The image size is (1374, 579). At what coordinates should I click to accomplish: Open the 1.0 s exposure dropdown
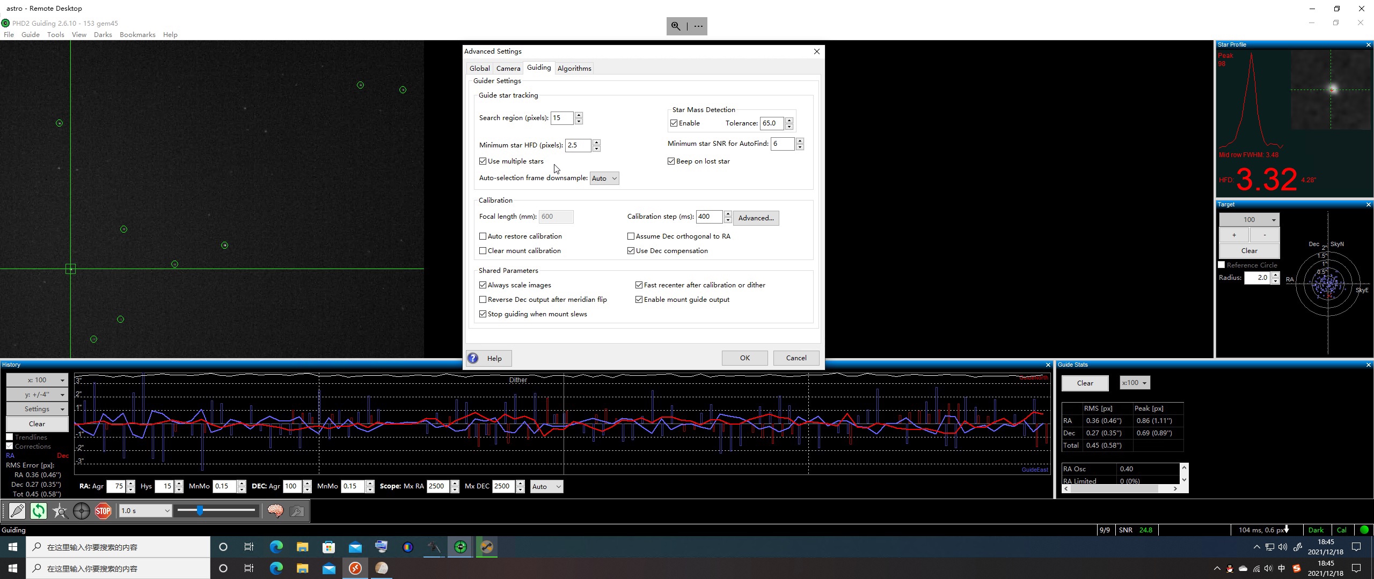click(145, 511)
